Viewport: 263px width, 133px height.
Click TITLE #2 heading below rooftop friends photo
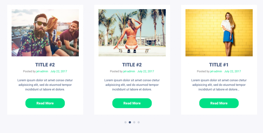[x=45, y=65]
